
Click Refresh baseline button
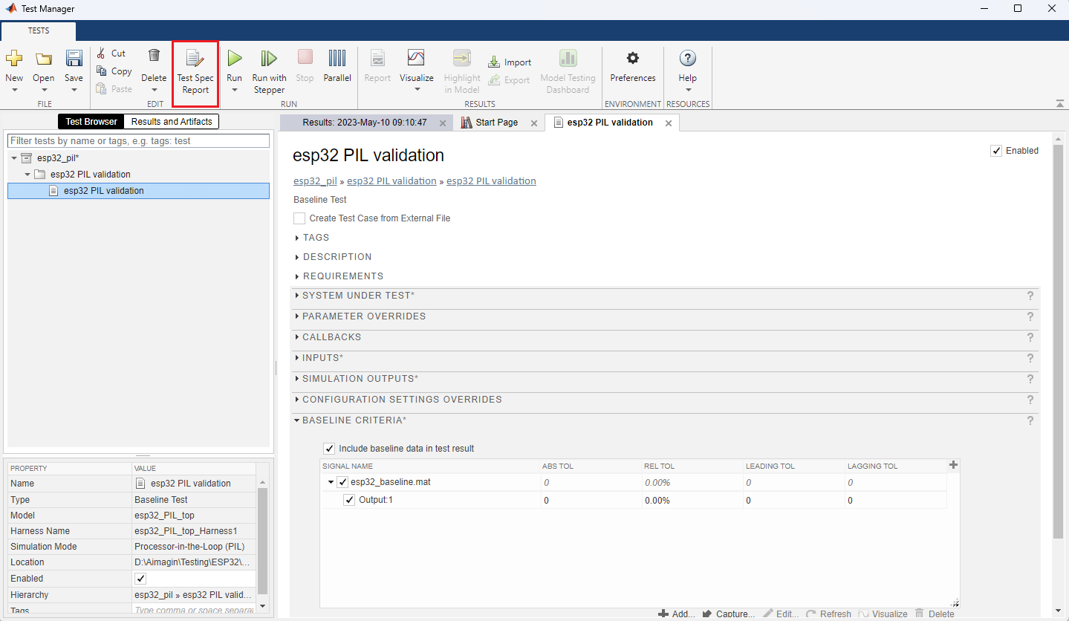(828, 614)
